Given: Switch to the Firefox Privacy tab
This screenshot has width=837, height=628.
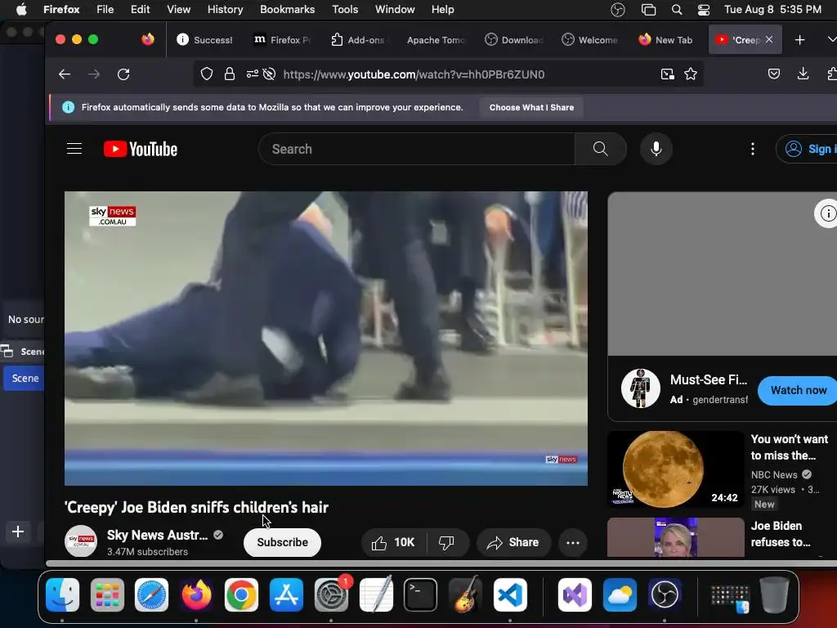Looking at the screenshot, I should click(x=282, y=39).
